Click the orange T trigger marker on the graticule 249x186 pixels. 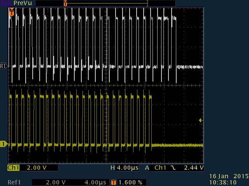pos(12,12)
